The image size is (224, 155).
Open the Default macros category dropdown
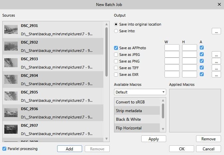pos(140,92)
